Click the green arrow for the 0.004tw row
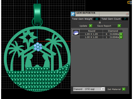 click(121, 37)
